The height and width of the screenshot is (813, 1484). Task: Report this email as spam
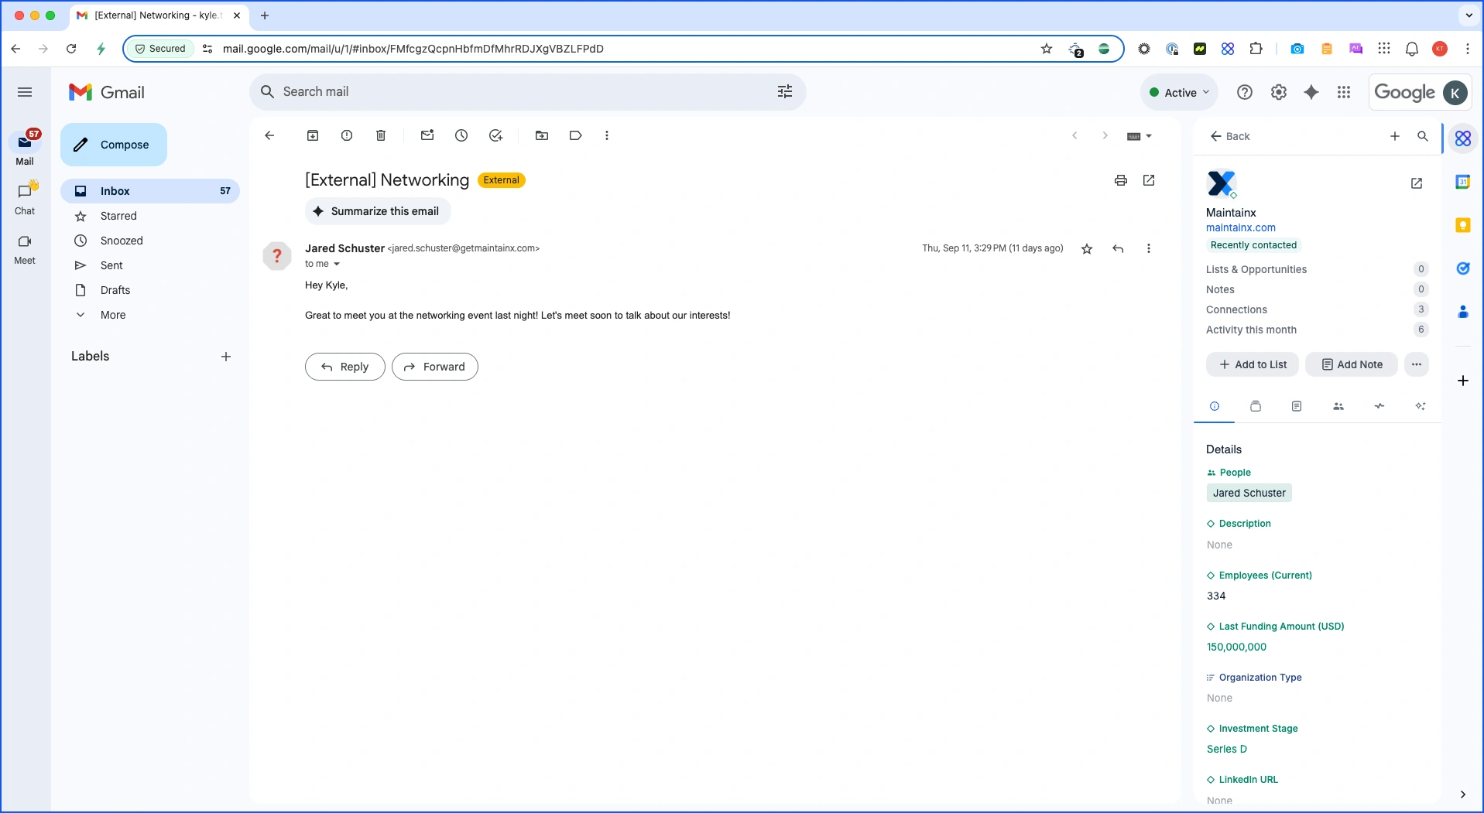pos(347,135)
